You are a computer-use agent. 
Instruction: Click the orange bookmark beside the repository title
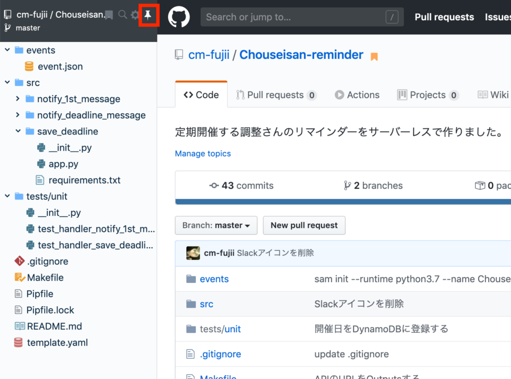tap(373, 54)
